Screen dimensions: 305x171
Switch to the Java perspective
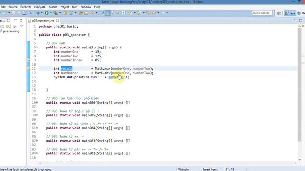point(290,13)
